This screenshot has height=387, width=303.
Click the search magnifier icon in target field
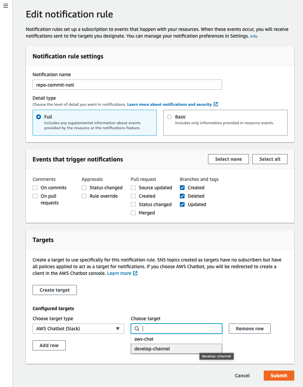point(137,329)
